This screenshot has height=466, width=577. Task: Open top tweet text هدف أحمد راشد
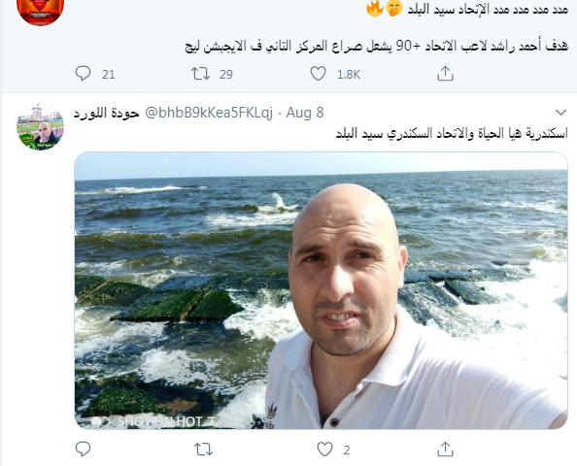click(x=377, y=47)
